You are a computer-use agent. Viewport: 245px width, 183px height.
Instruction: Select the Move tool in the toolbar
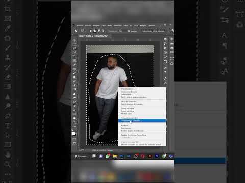coord(75,40)
